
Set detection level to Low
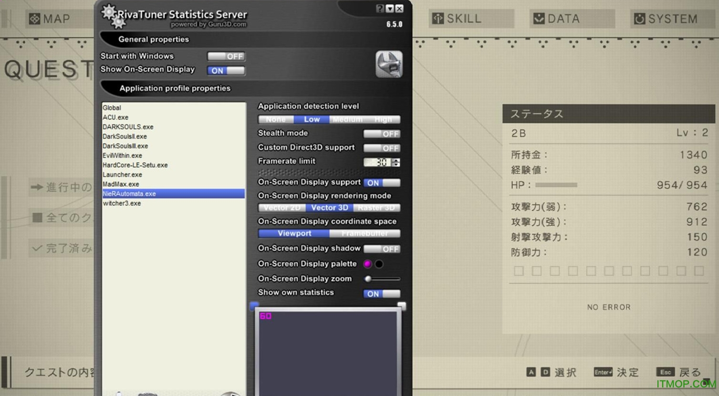[312, 120]
